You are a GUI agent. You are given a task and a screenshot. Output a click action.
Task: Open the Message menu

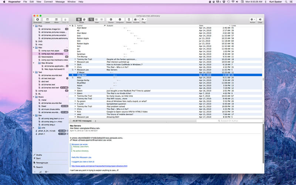point(60,2)
